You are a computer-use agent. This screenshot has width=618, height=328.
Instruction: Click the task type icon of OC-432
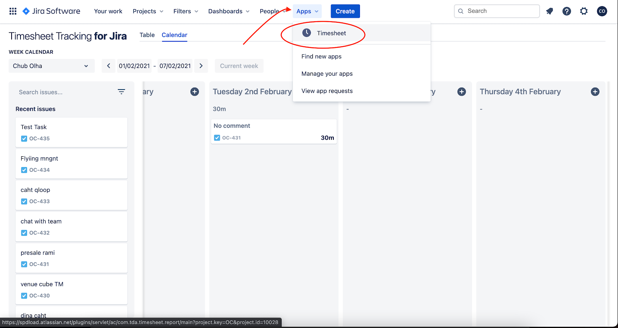[x=24, y=233]
